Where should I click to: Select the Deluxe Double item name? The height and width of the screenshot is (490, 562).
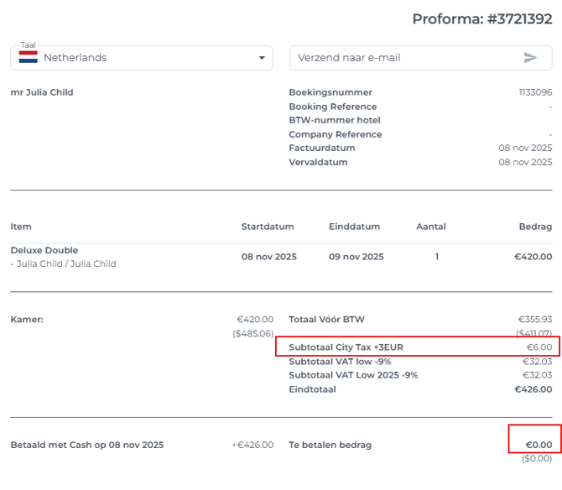(44, 250)
